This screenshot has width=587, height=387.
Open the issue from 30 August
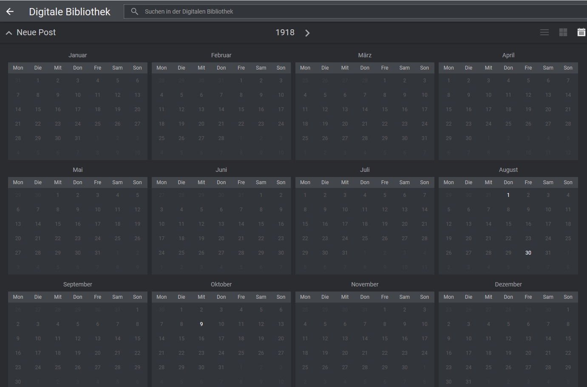pyautogui.click(x=528, y=253)
